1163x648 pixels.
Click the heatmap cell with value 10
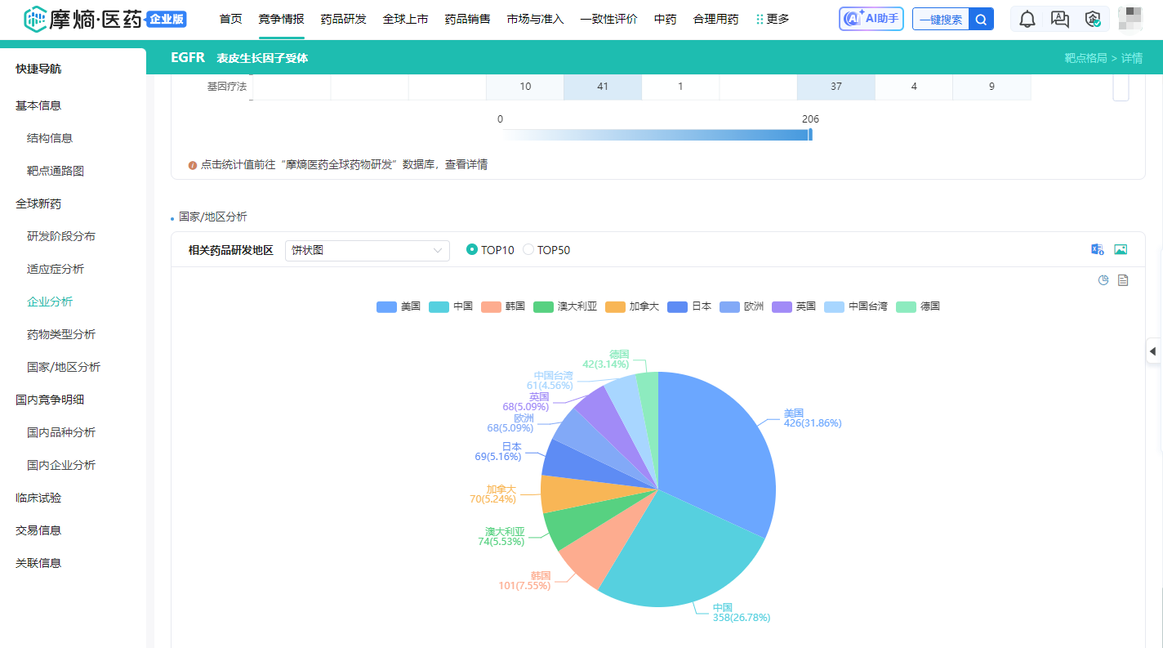coord(525,87)
